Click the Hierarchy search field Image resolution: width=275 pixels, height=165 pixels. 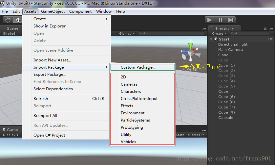pos(250,33)
